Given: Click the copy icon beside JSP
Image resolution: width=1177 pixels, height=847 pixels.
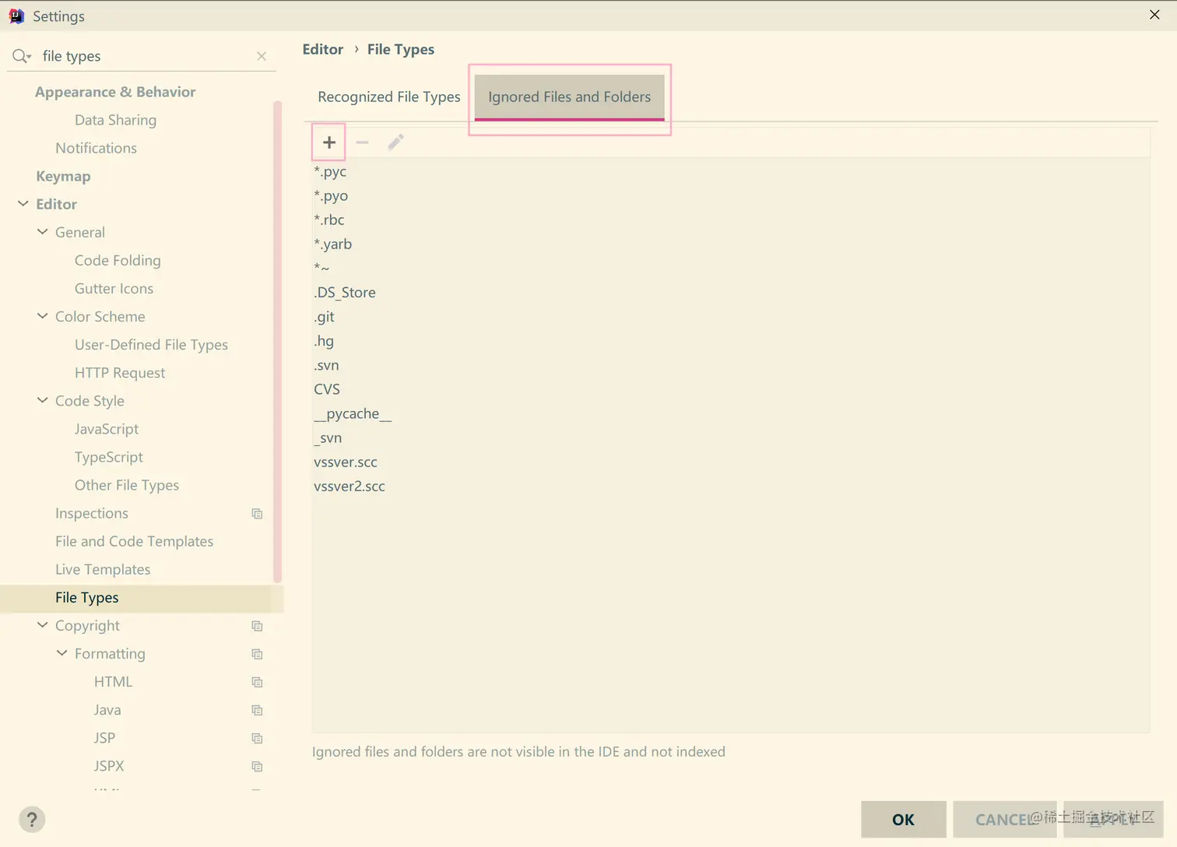Looking at the screenshot, I should click(x=257, y=738).
